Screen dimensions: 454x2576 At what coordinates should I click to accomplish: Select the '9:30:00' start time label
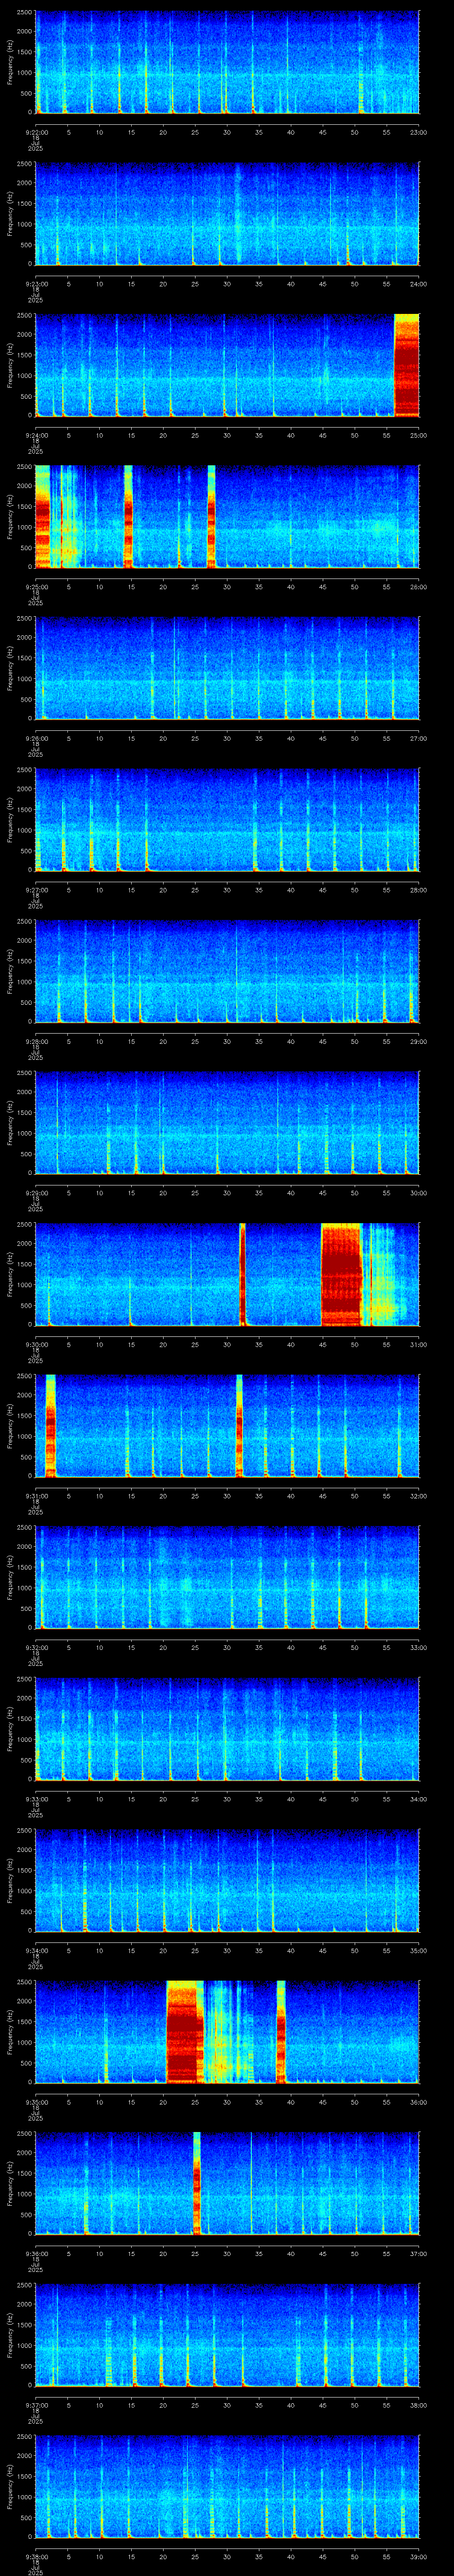click(x=36, y=1344)
